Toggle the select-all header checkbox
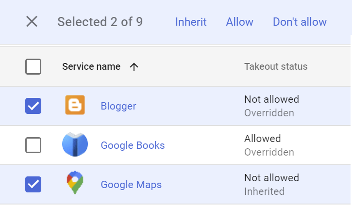 [x=33, y=66]
